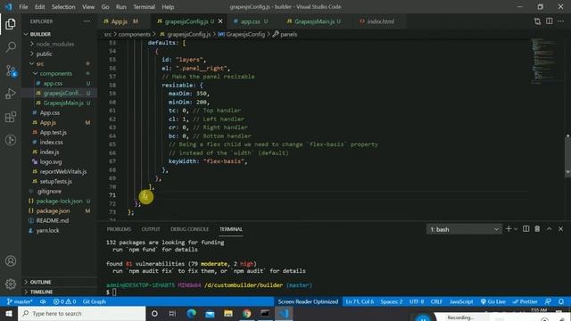571x321 pixels.
Task: Click Prettier status bar item
Action: (525, 301)
